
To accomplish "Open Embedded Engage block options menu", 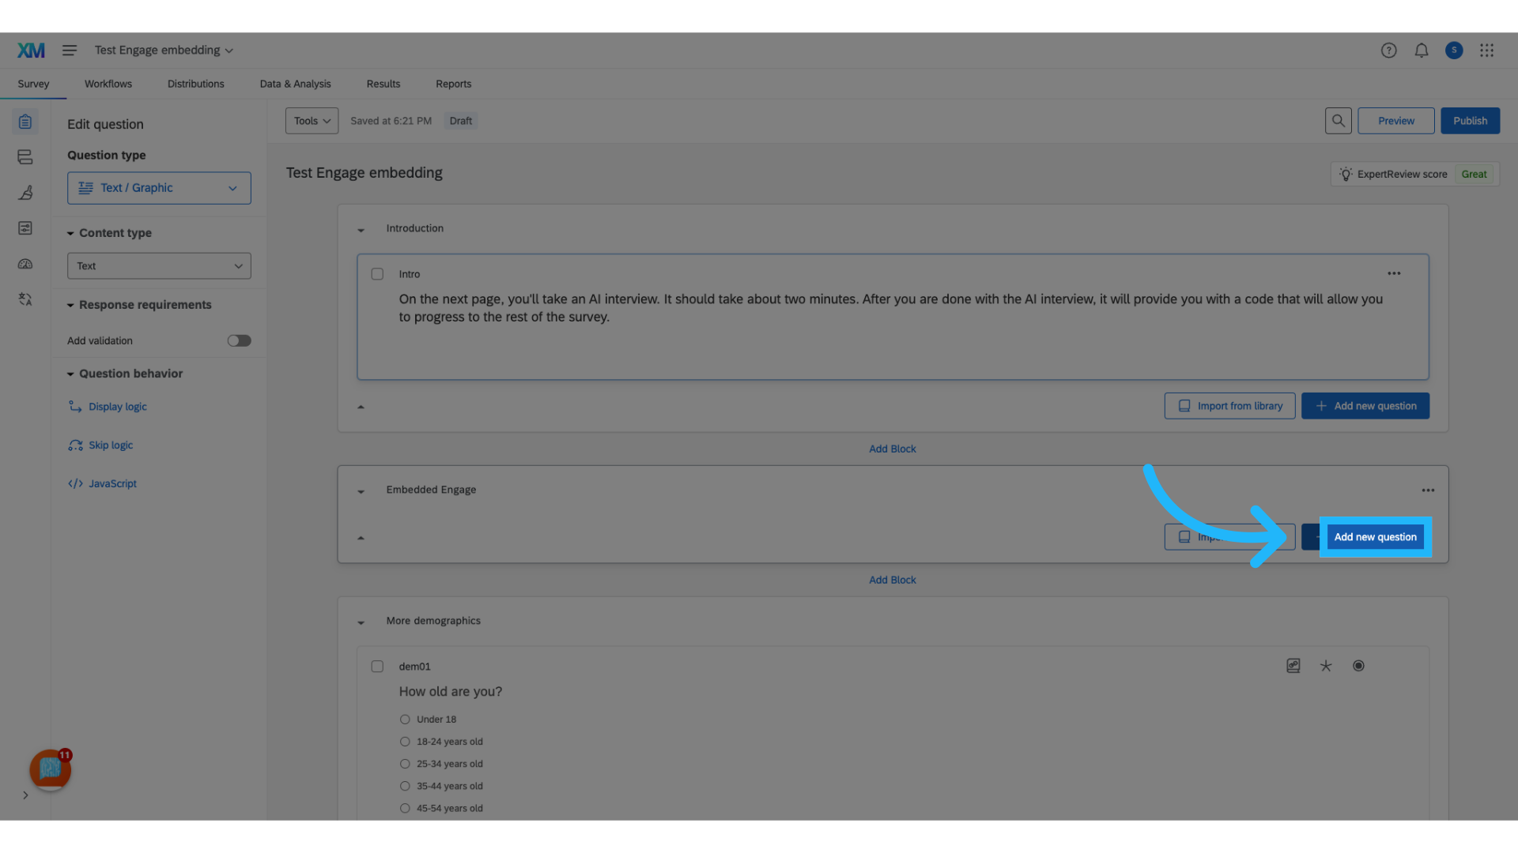I will tap(1428, 490).
